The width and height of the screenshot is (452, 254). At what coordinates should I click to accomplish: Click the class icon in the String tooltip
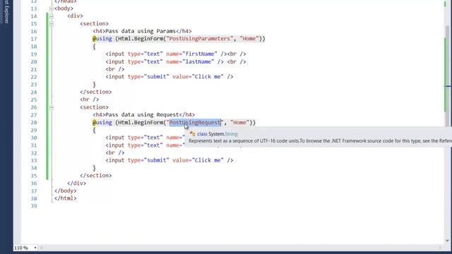(192, 134)
